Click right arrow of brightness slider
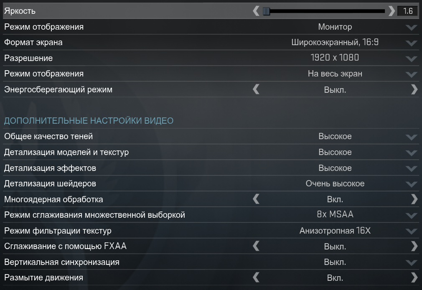This screenshot has width=422, height=290. point(391,11)
